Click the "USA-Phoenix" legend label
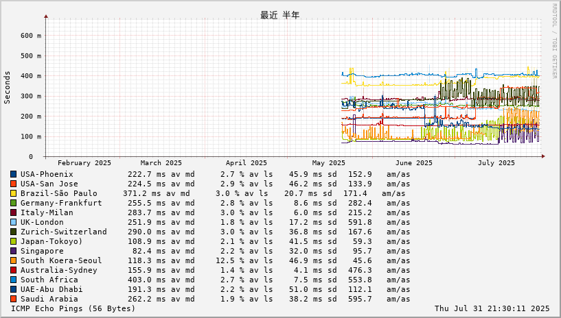The height and width of the screenshot is (318, 561). [x=47, y=174]
